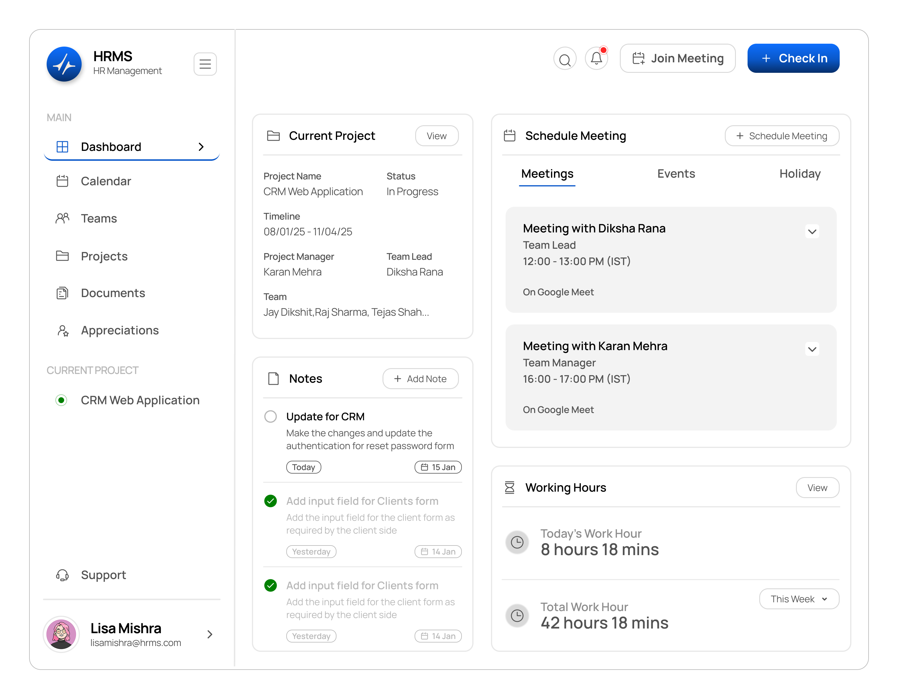Click the 12:00 - 13:00 PM (IST) time

(576, 261)
